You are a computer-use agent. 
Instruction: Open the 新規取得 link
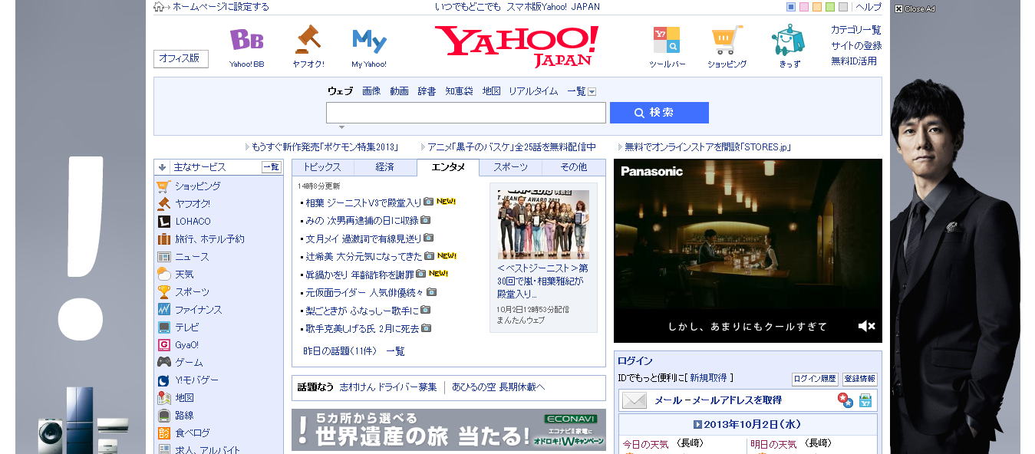point(710,378)
